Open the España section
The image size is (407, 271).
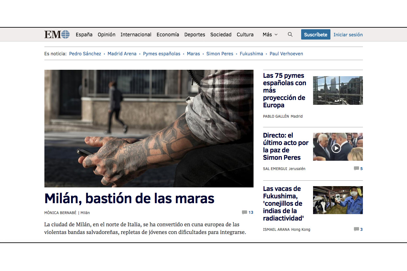84,34
